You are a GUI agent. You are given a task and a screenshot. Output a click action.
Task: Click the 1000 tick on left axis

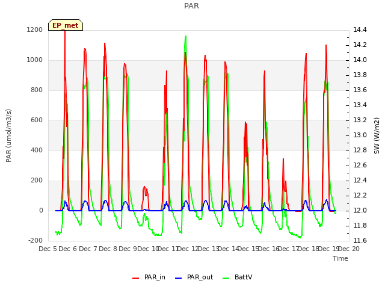35,60
